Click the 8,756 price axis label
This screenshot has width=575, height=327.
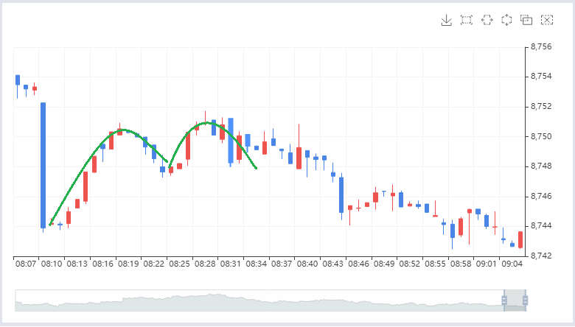[x=541, y=47]
